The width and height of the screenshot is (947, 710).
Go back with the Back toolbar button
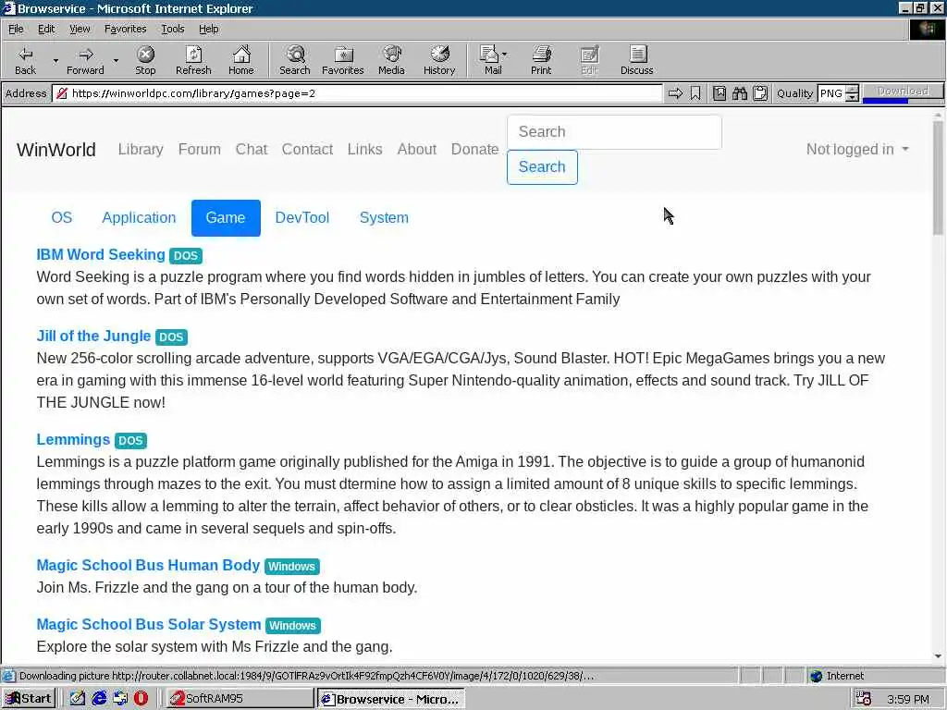click(x=25, y=60)
